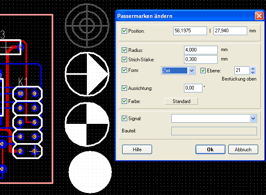Select the arrow-shaped registration mark

coord(86,74)
